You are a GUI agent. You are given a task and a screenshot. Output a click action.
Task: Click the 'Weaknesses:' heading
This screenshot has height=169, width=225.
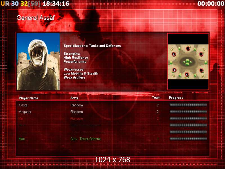click(x=74, y=69)
